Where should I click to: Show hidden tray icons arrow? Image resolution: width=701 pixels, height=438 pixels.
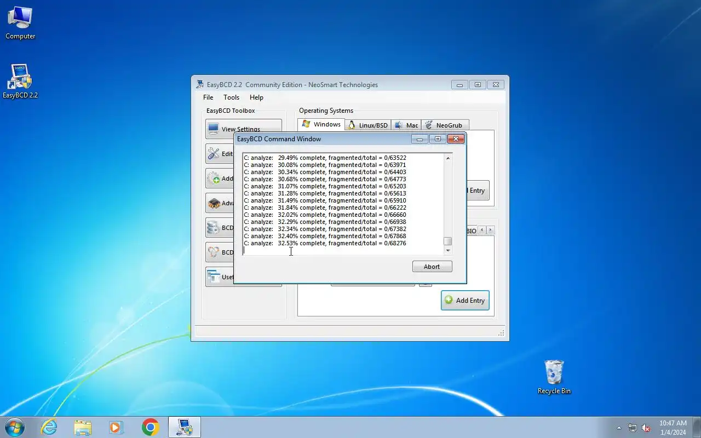[x=619, y=428]
